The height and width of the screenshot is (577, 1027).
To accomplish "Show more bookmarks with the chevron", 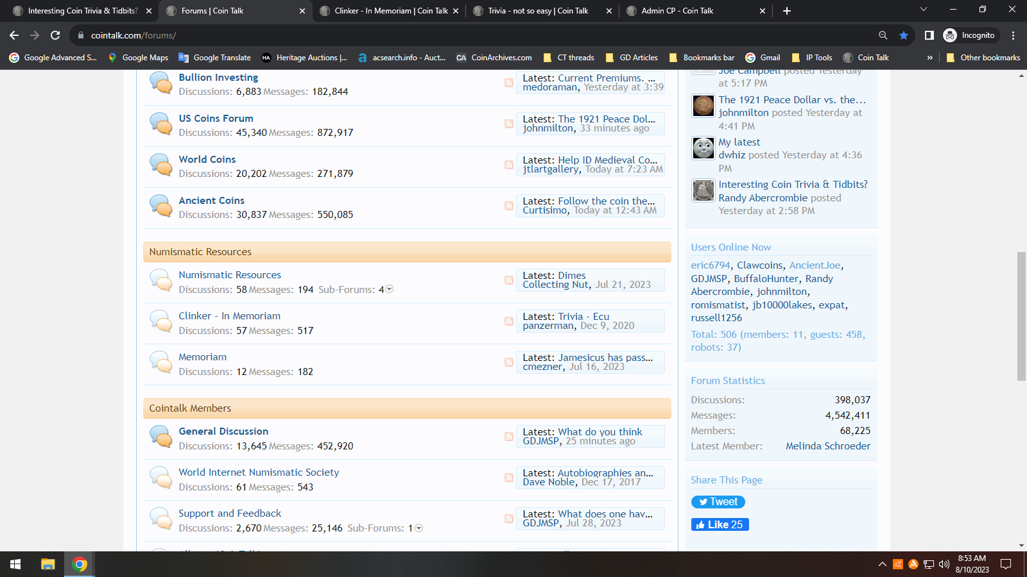I will pos(929,58).
